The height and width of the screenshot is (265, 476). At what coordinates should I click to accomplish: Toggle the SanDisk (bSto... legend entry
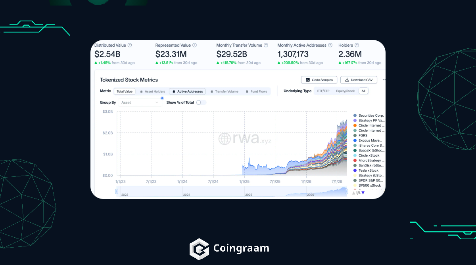(369, 165)
